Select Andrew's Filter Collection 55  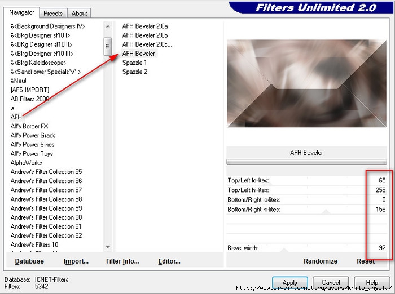(x=46, y=172)
